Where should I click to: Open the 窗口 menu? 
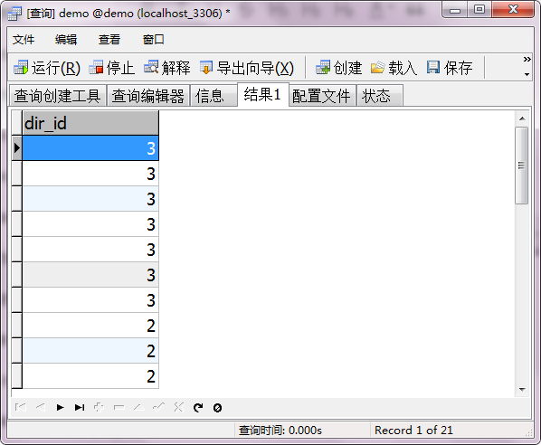154,40
